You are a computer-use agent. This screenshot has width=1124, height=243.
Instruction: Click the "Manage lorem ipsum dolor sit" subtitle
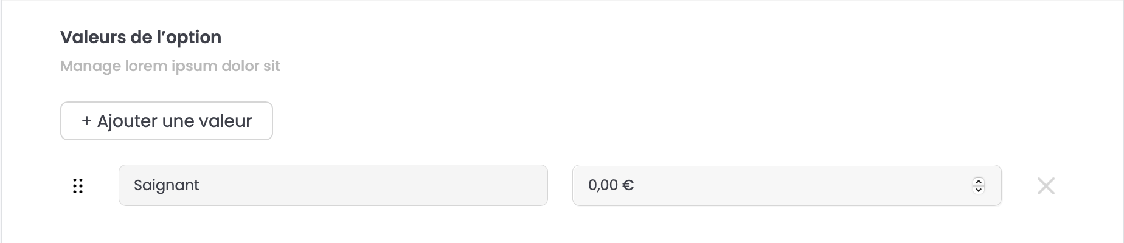170,66
